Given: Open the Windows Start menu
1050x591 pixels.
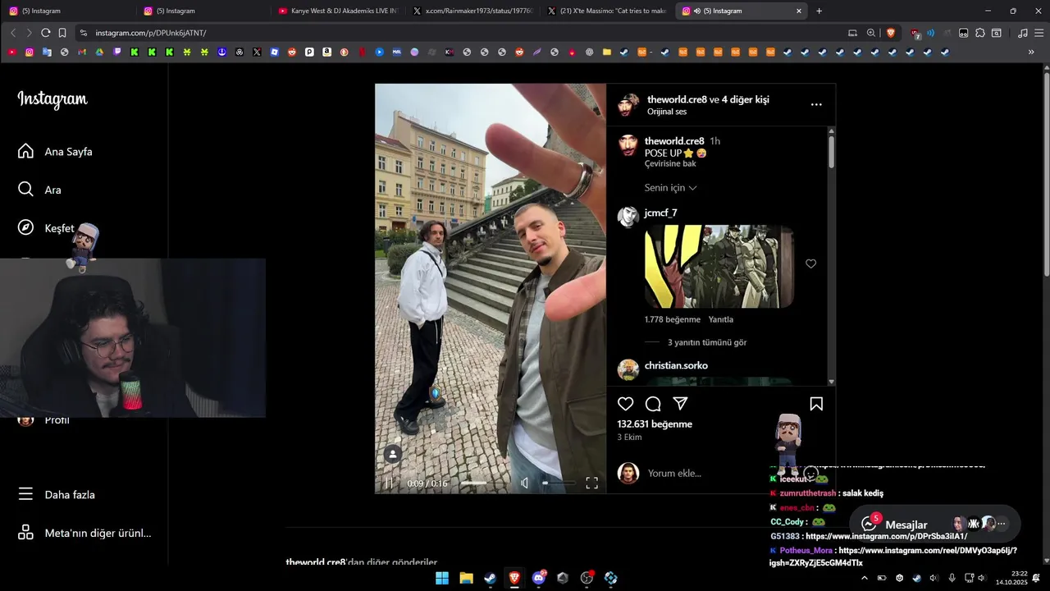Looking at the screenshot, I should click(x=442, y=578).
